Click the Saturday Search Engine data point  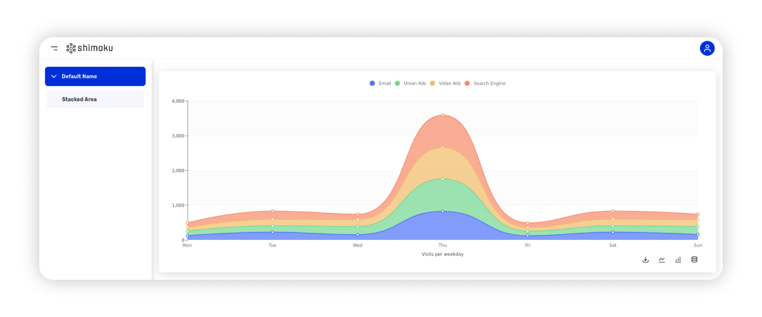tap(612, 211)
